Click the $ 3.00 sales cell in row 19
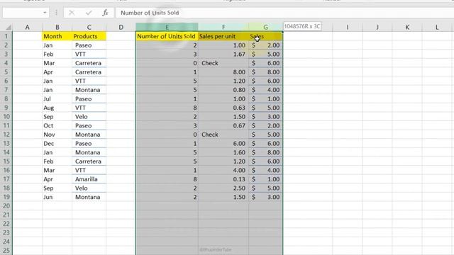Screen dimensions: 454x255 [x=265, y=197]
